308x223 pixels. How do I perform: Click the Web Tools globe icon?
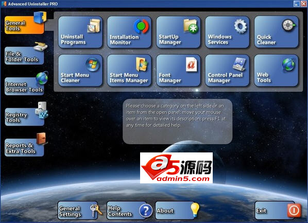coord(289,64)
